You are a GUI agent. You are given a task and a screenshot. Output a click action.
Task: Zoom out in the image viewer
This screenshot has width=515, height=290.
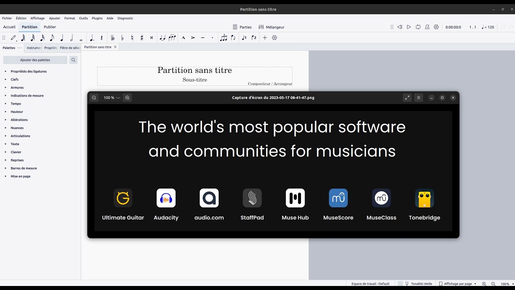click(94, 97)
